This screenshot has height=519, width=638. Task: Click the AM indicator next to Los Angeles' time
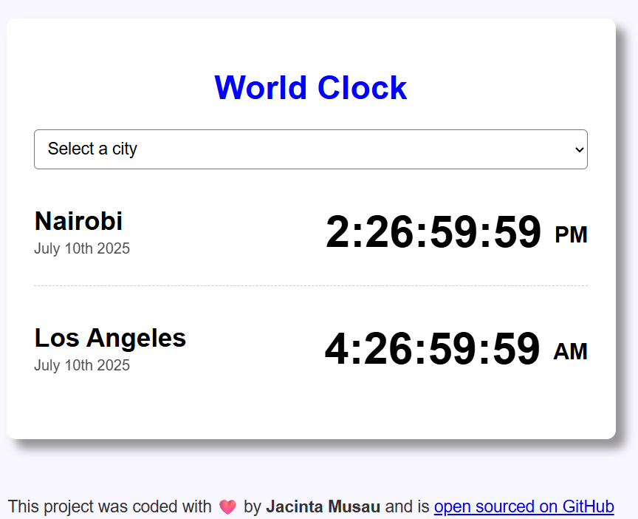click(570, 351)
